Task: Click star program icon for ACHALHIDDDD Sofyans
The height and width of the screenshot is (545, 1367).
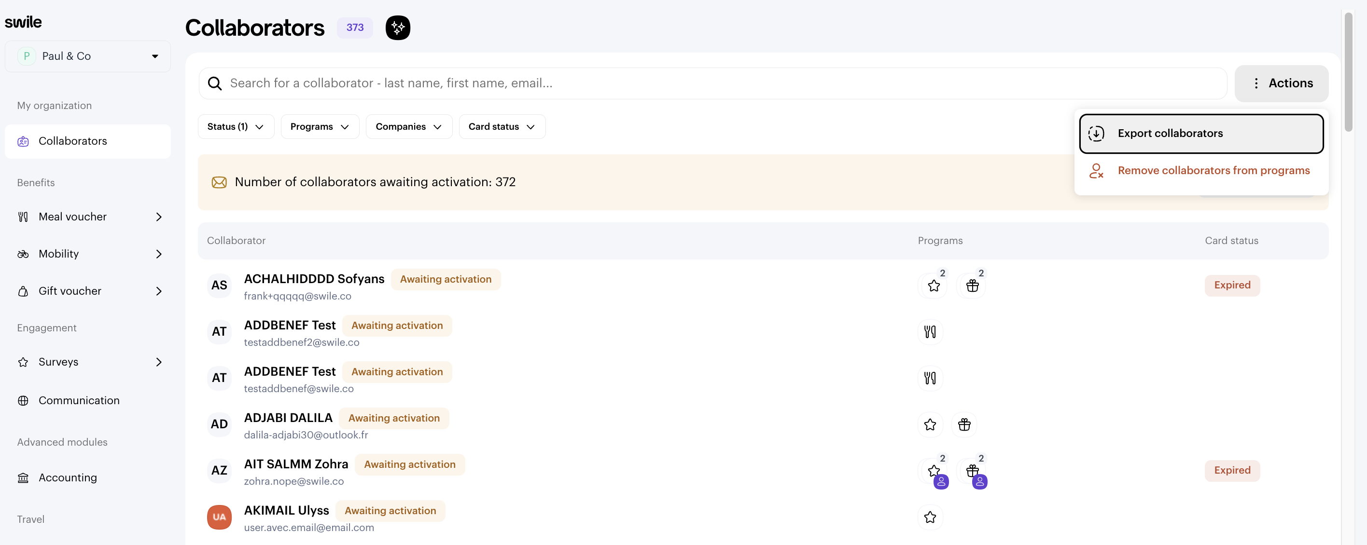Action: click(934, 286)
